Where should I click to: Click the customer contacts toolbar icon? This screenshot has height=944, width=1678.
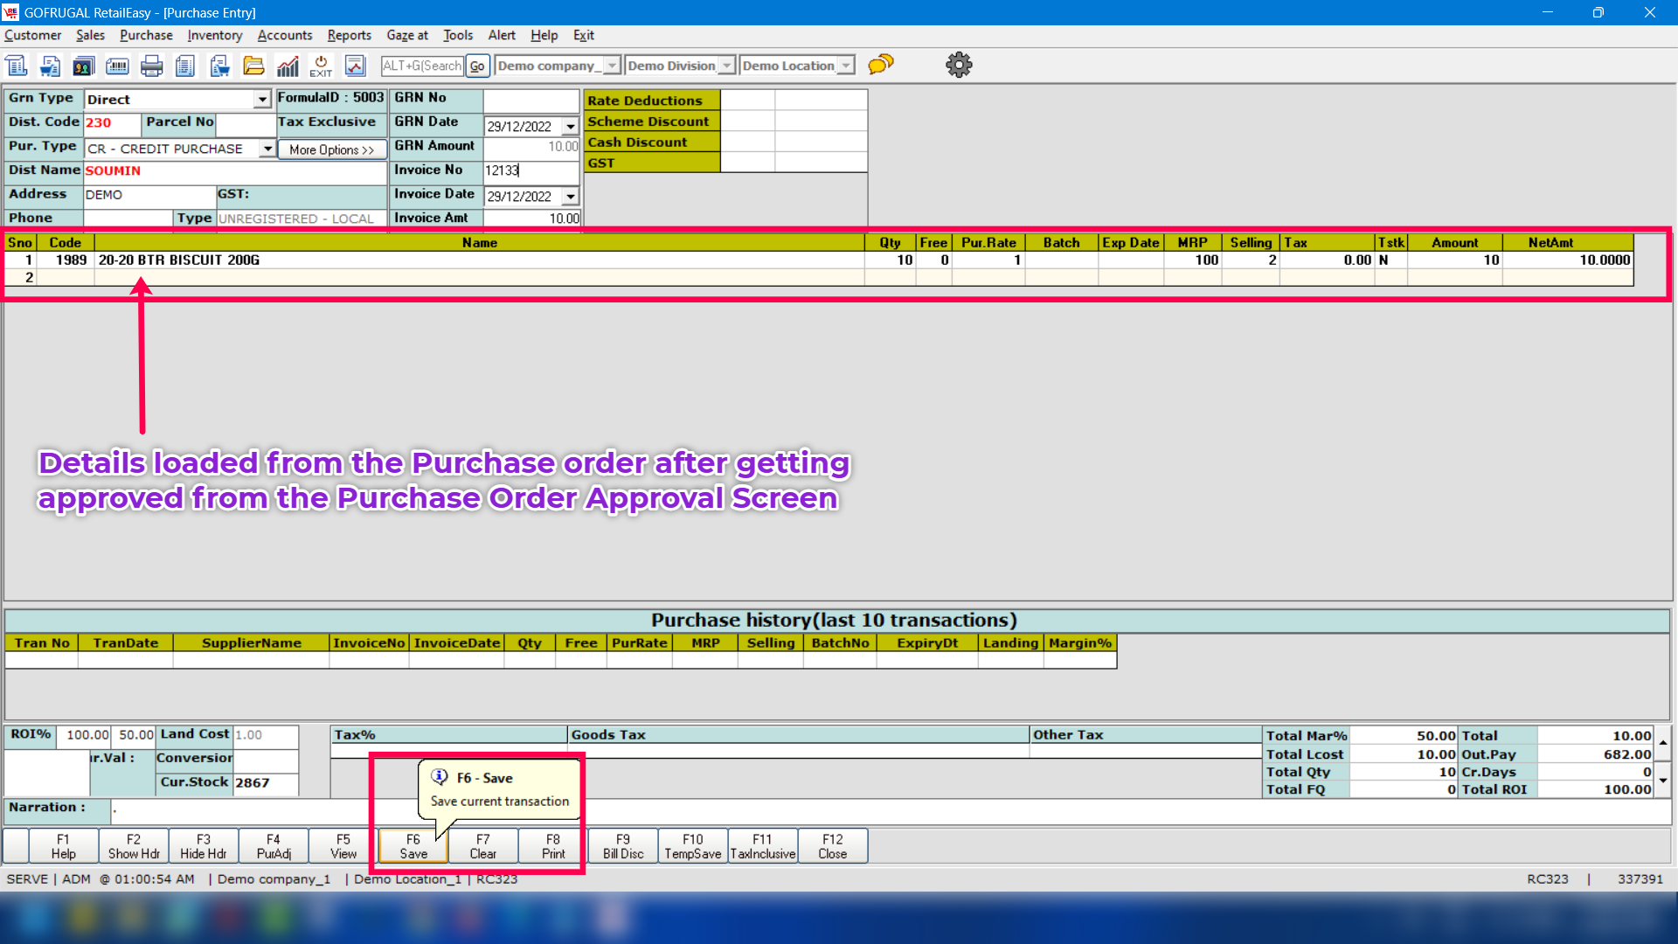point(83,66)
